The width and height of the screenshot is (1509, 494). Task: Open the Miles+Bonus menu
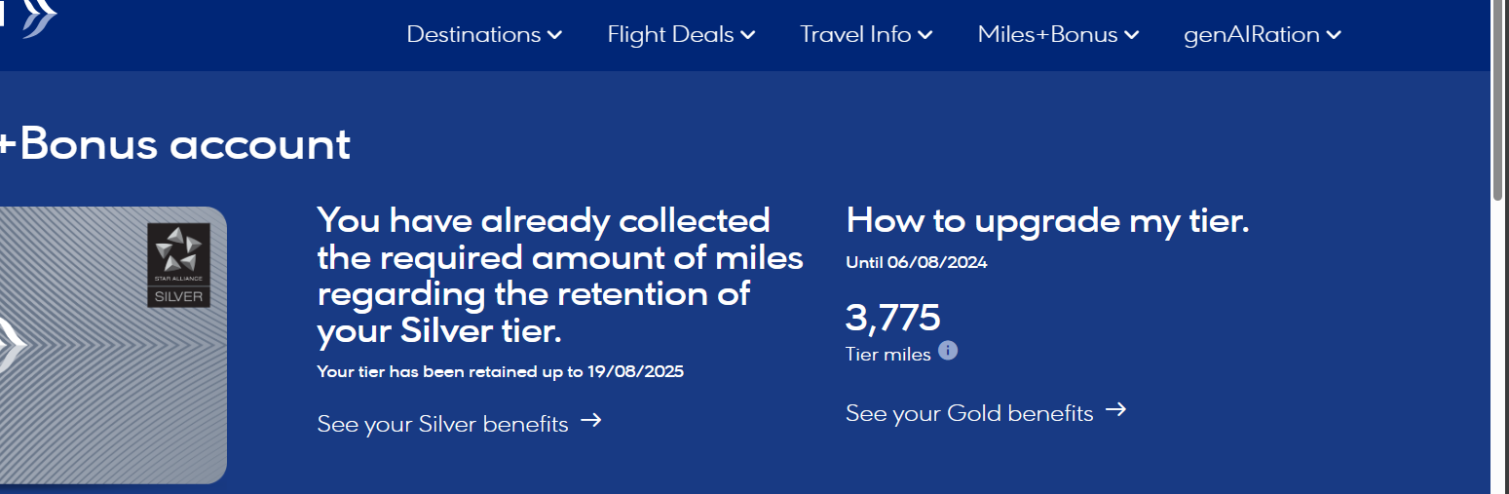tap(1047, 35)
